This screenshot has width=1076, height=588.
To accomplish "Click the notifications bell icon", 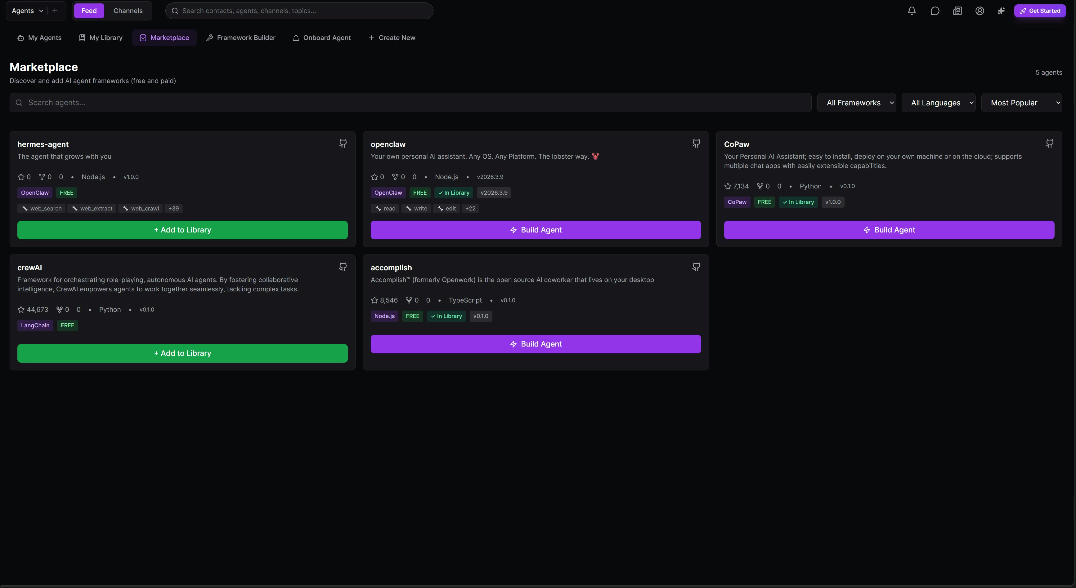I will coord(912,11).
